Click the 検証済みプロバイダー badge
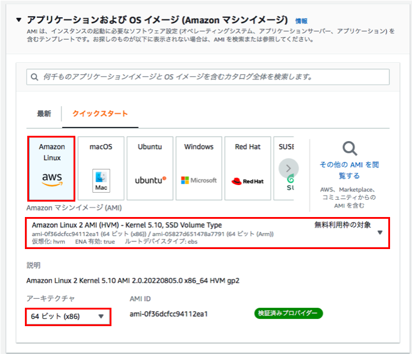412x354 pixels. [288, 313]
